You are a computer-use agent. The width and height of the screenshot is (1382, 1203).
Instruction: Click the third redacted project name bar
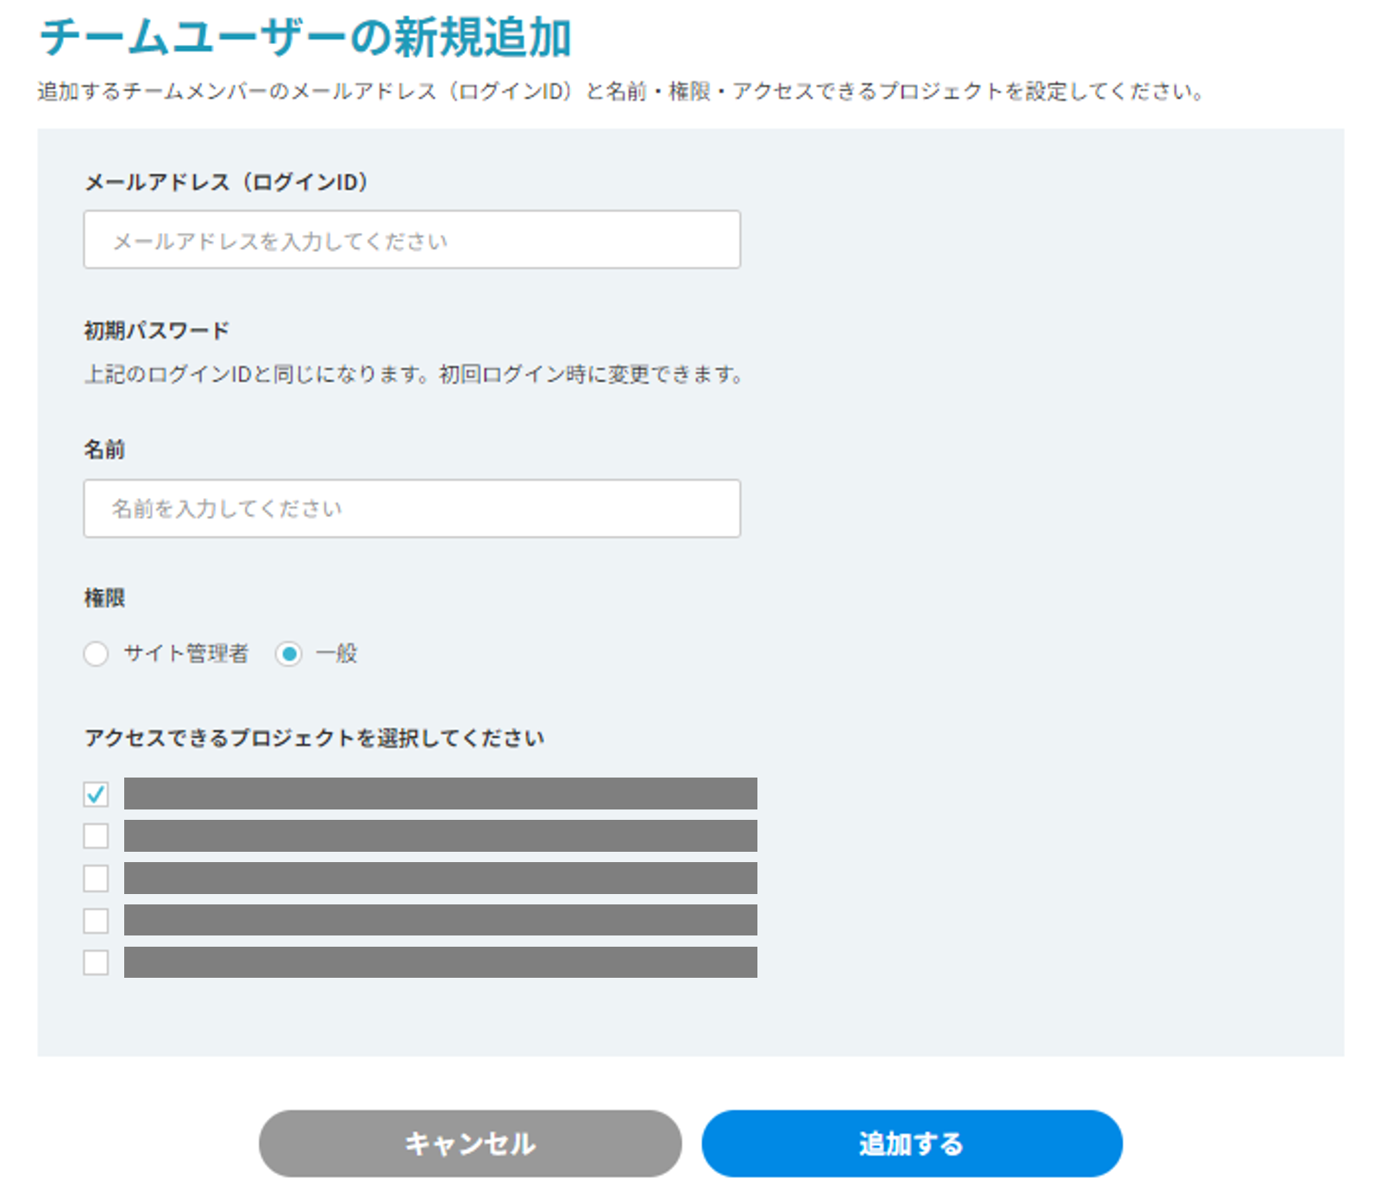tap(440, 879)
